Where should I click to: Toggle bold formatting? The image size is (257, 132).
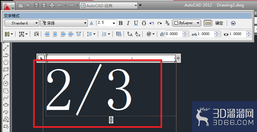tap(121, 23)
